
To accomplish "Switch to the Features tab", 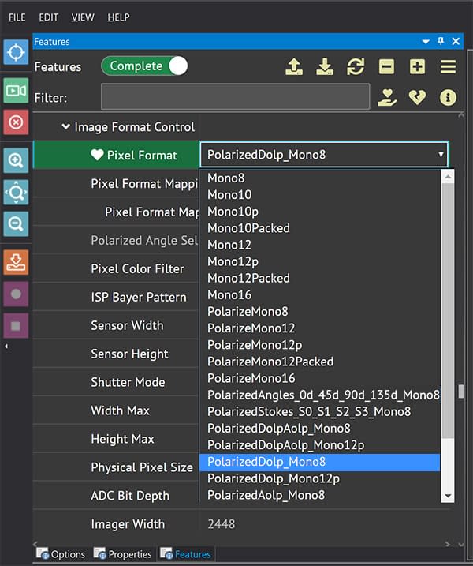I will pos(186,554).
